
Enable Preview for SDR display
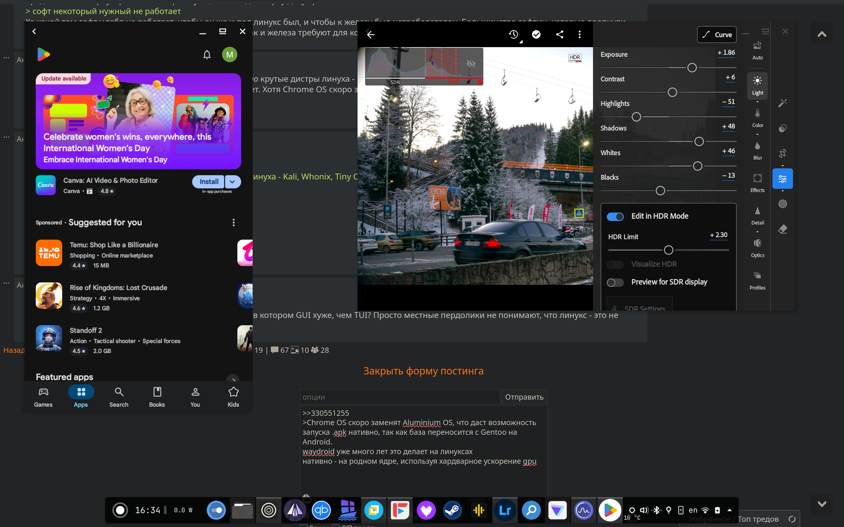(x=615, y=282)
